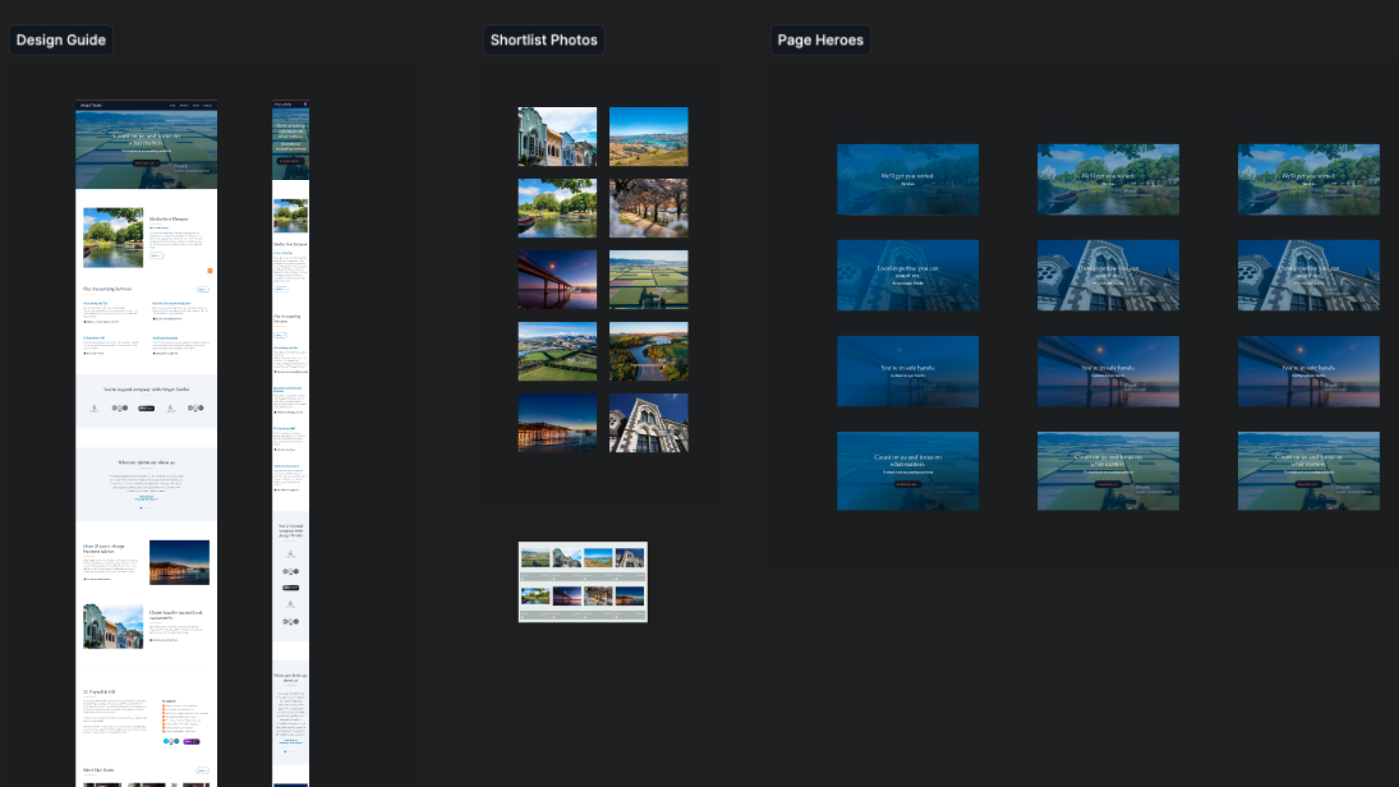Select the mobile mockup's hero banner
This screenshot has width=1399, height=787.
click(291, 144)
